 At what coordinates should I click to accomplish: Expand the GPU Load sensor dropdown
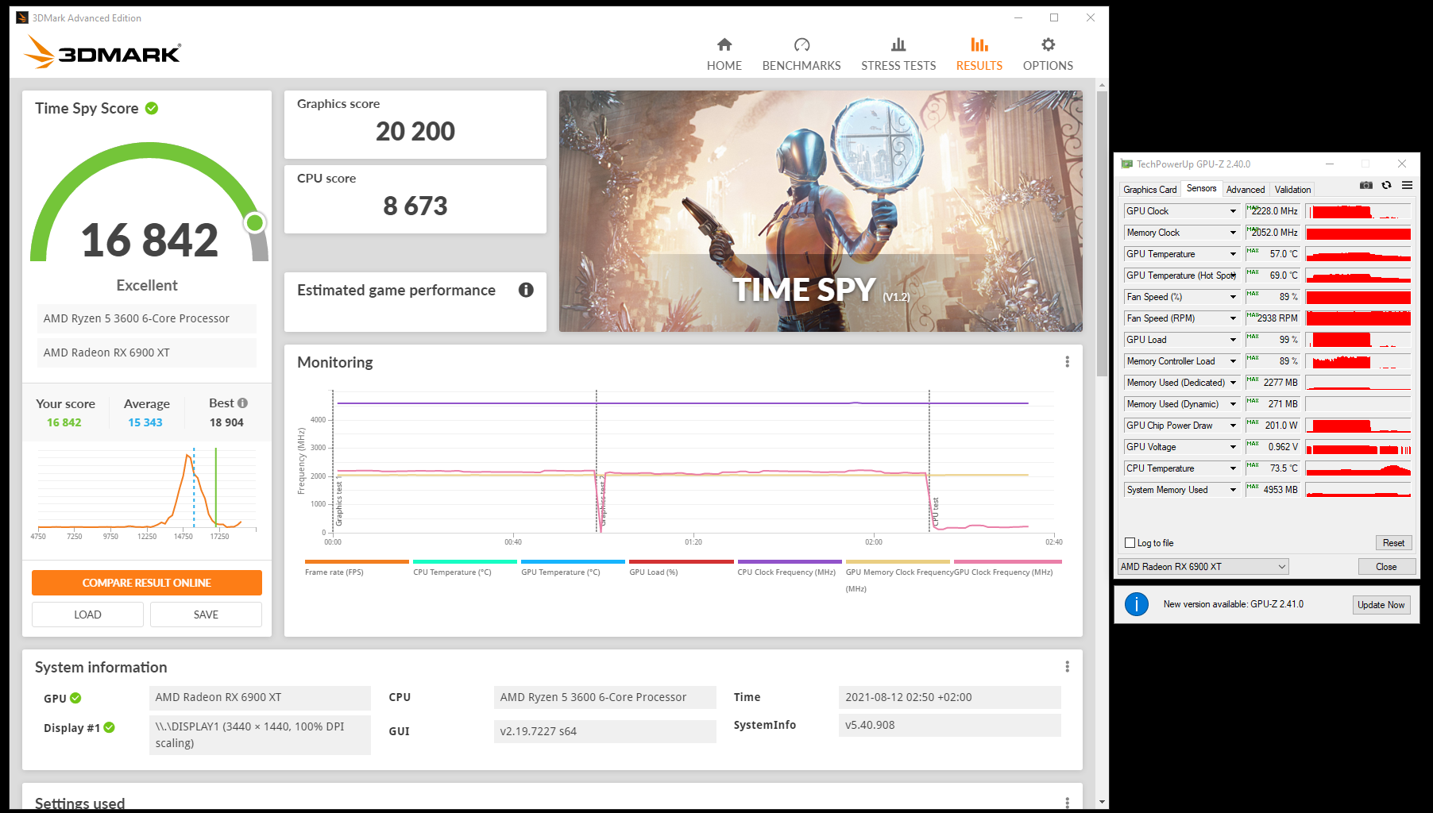click(1233, 340)
